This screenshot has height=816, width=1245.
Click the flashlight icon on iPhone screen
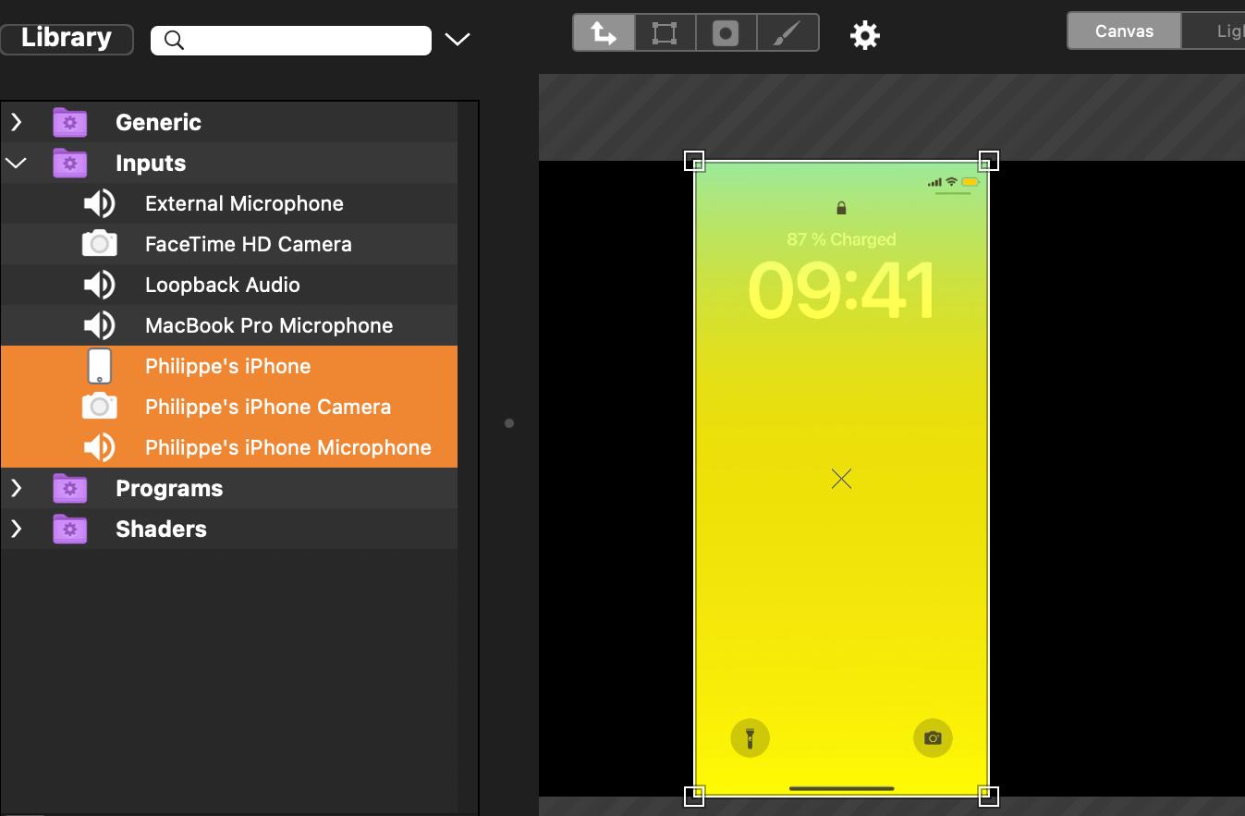pyautogui.click(x=750, y=737)
